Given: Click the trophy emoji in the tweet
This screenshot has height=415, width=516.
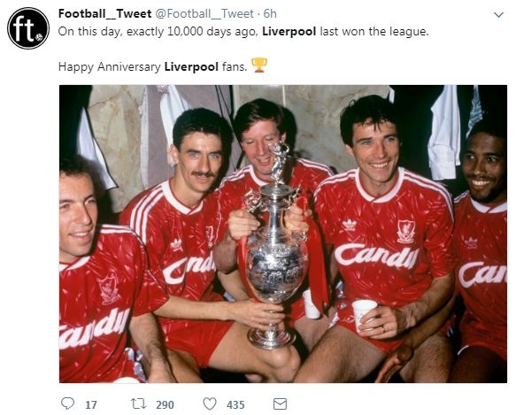Looking at the screenshot, I should [259, 65].
